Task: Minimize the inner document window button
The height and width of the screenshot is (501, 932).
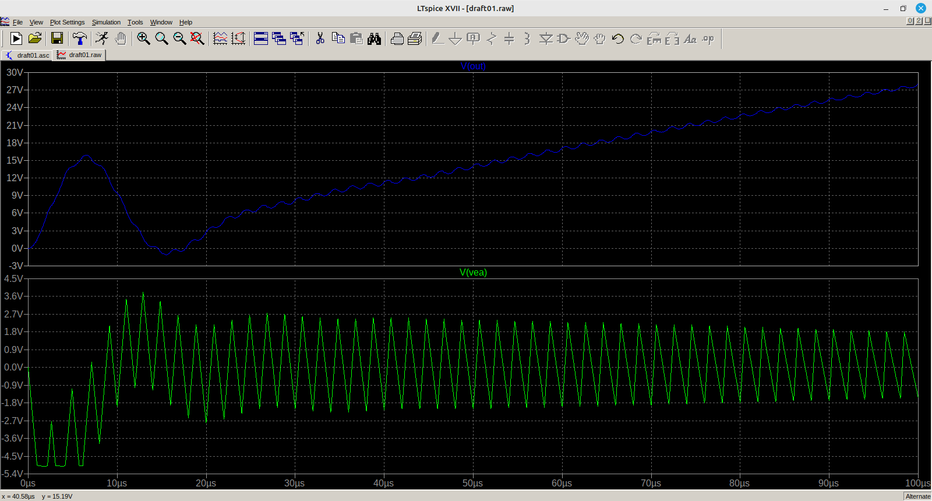Action: (910, 21)
